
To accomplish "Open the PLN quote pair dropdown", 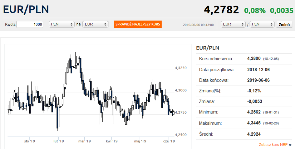I will [x=262, y=24].
